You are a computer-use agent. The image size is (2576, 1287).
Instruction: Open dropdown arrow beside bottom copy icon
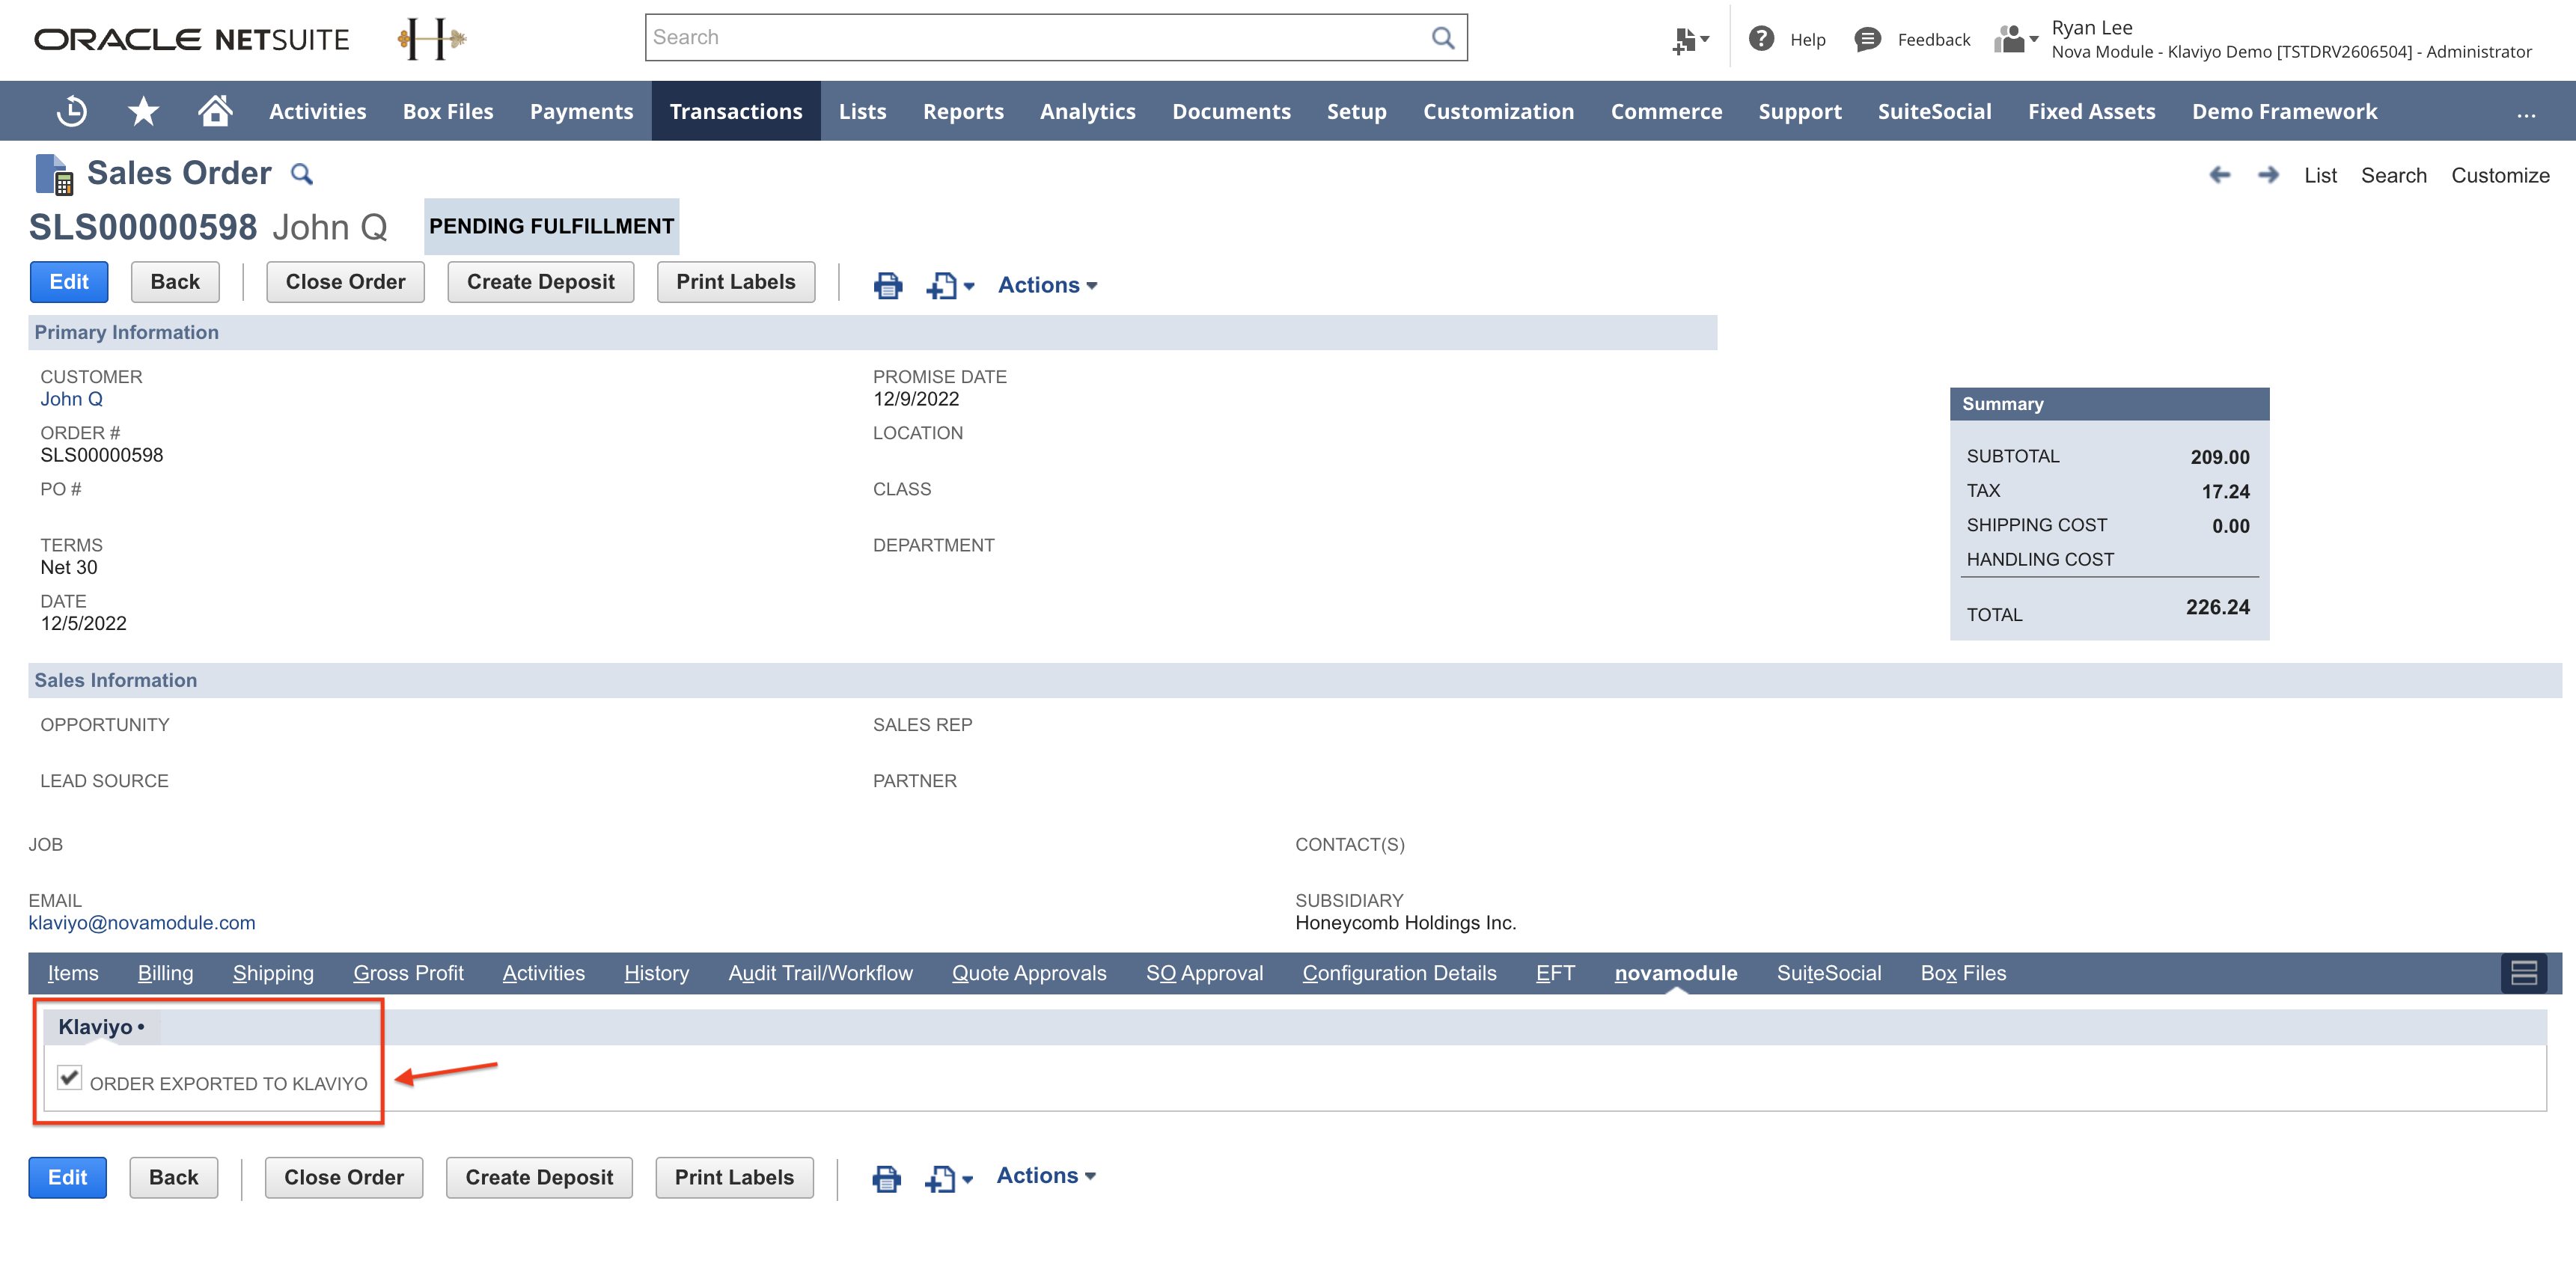coord(967,1181)
